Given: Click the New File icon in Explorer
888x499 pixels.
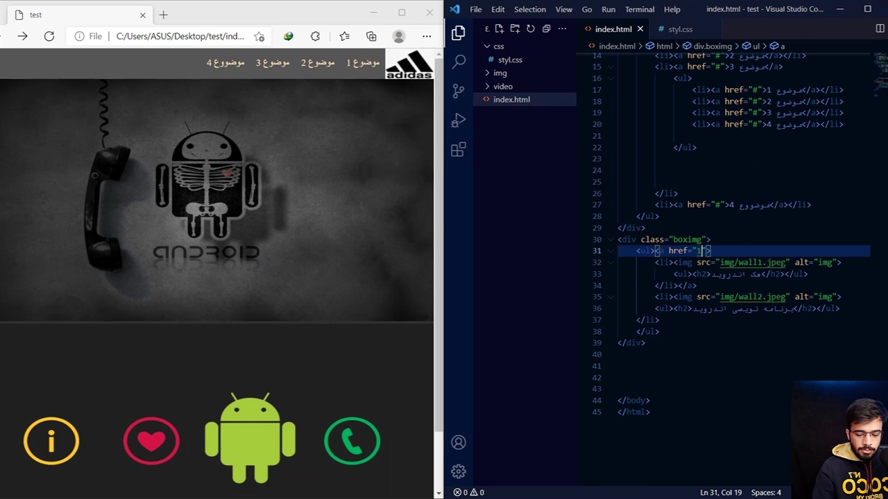Looking at the screenshot, I should tap(499, 29).
